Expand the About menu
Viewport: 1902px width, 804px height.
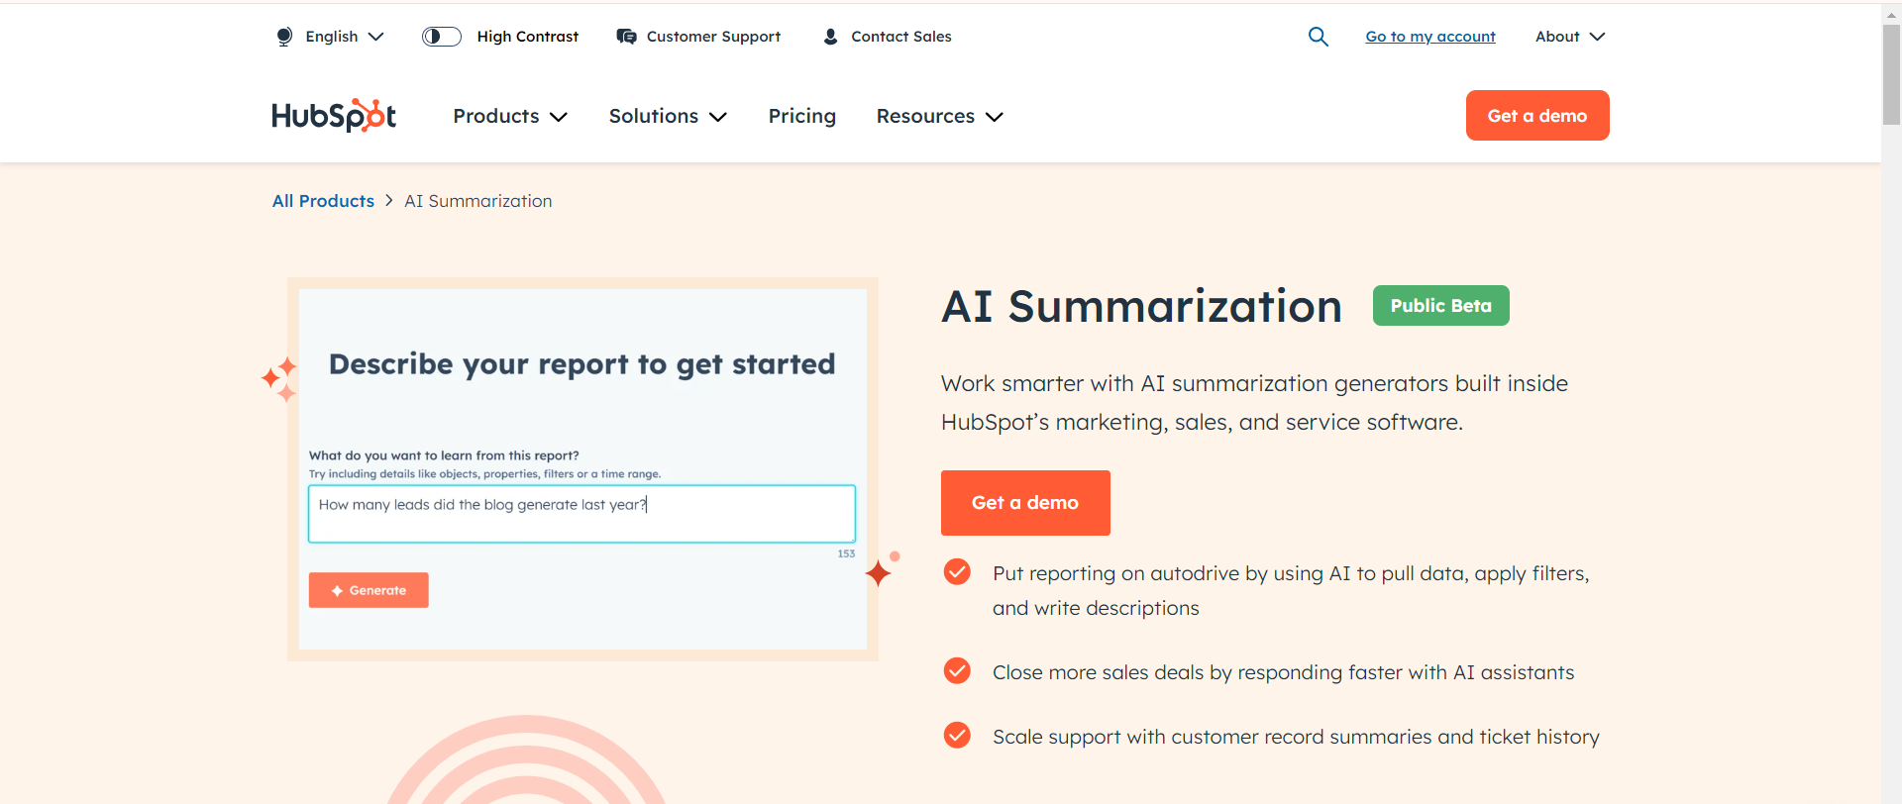(x=1570, y=37)
